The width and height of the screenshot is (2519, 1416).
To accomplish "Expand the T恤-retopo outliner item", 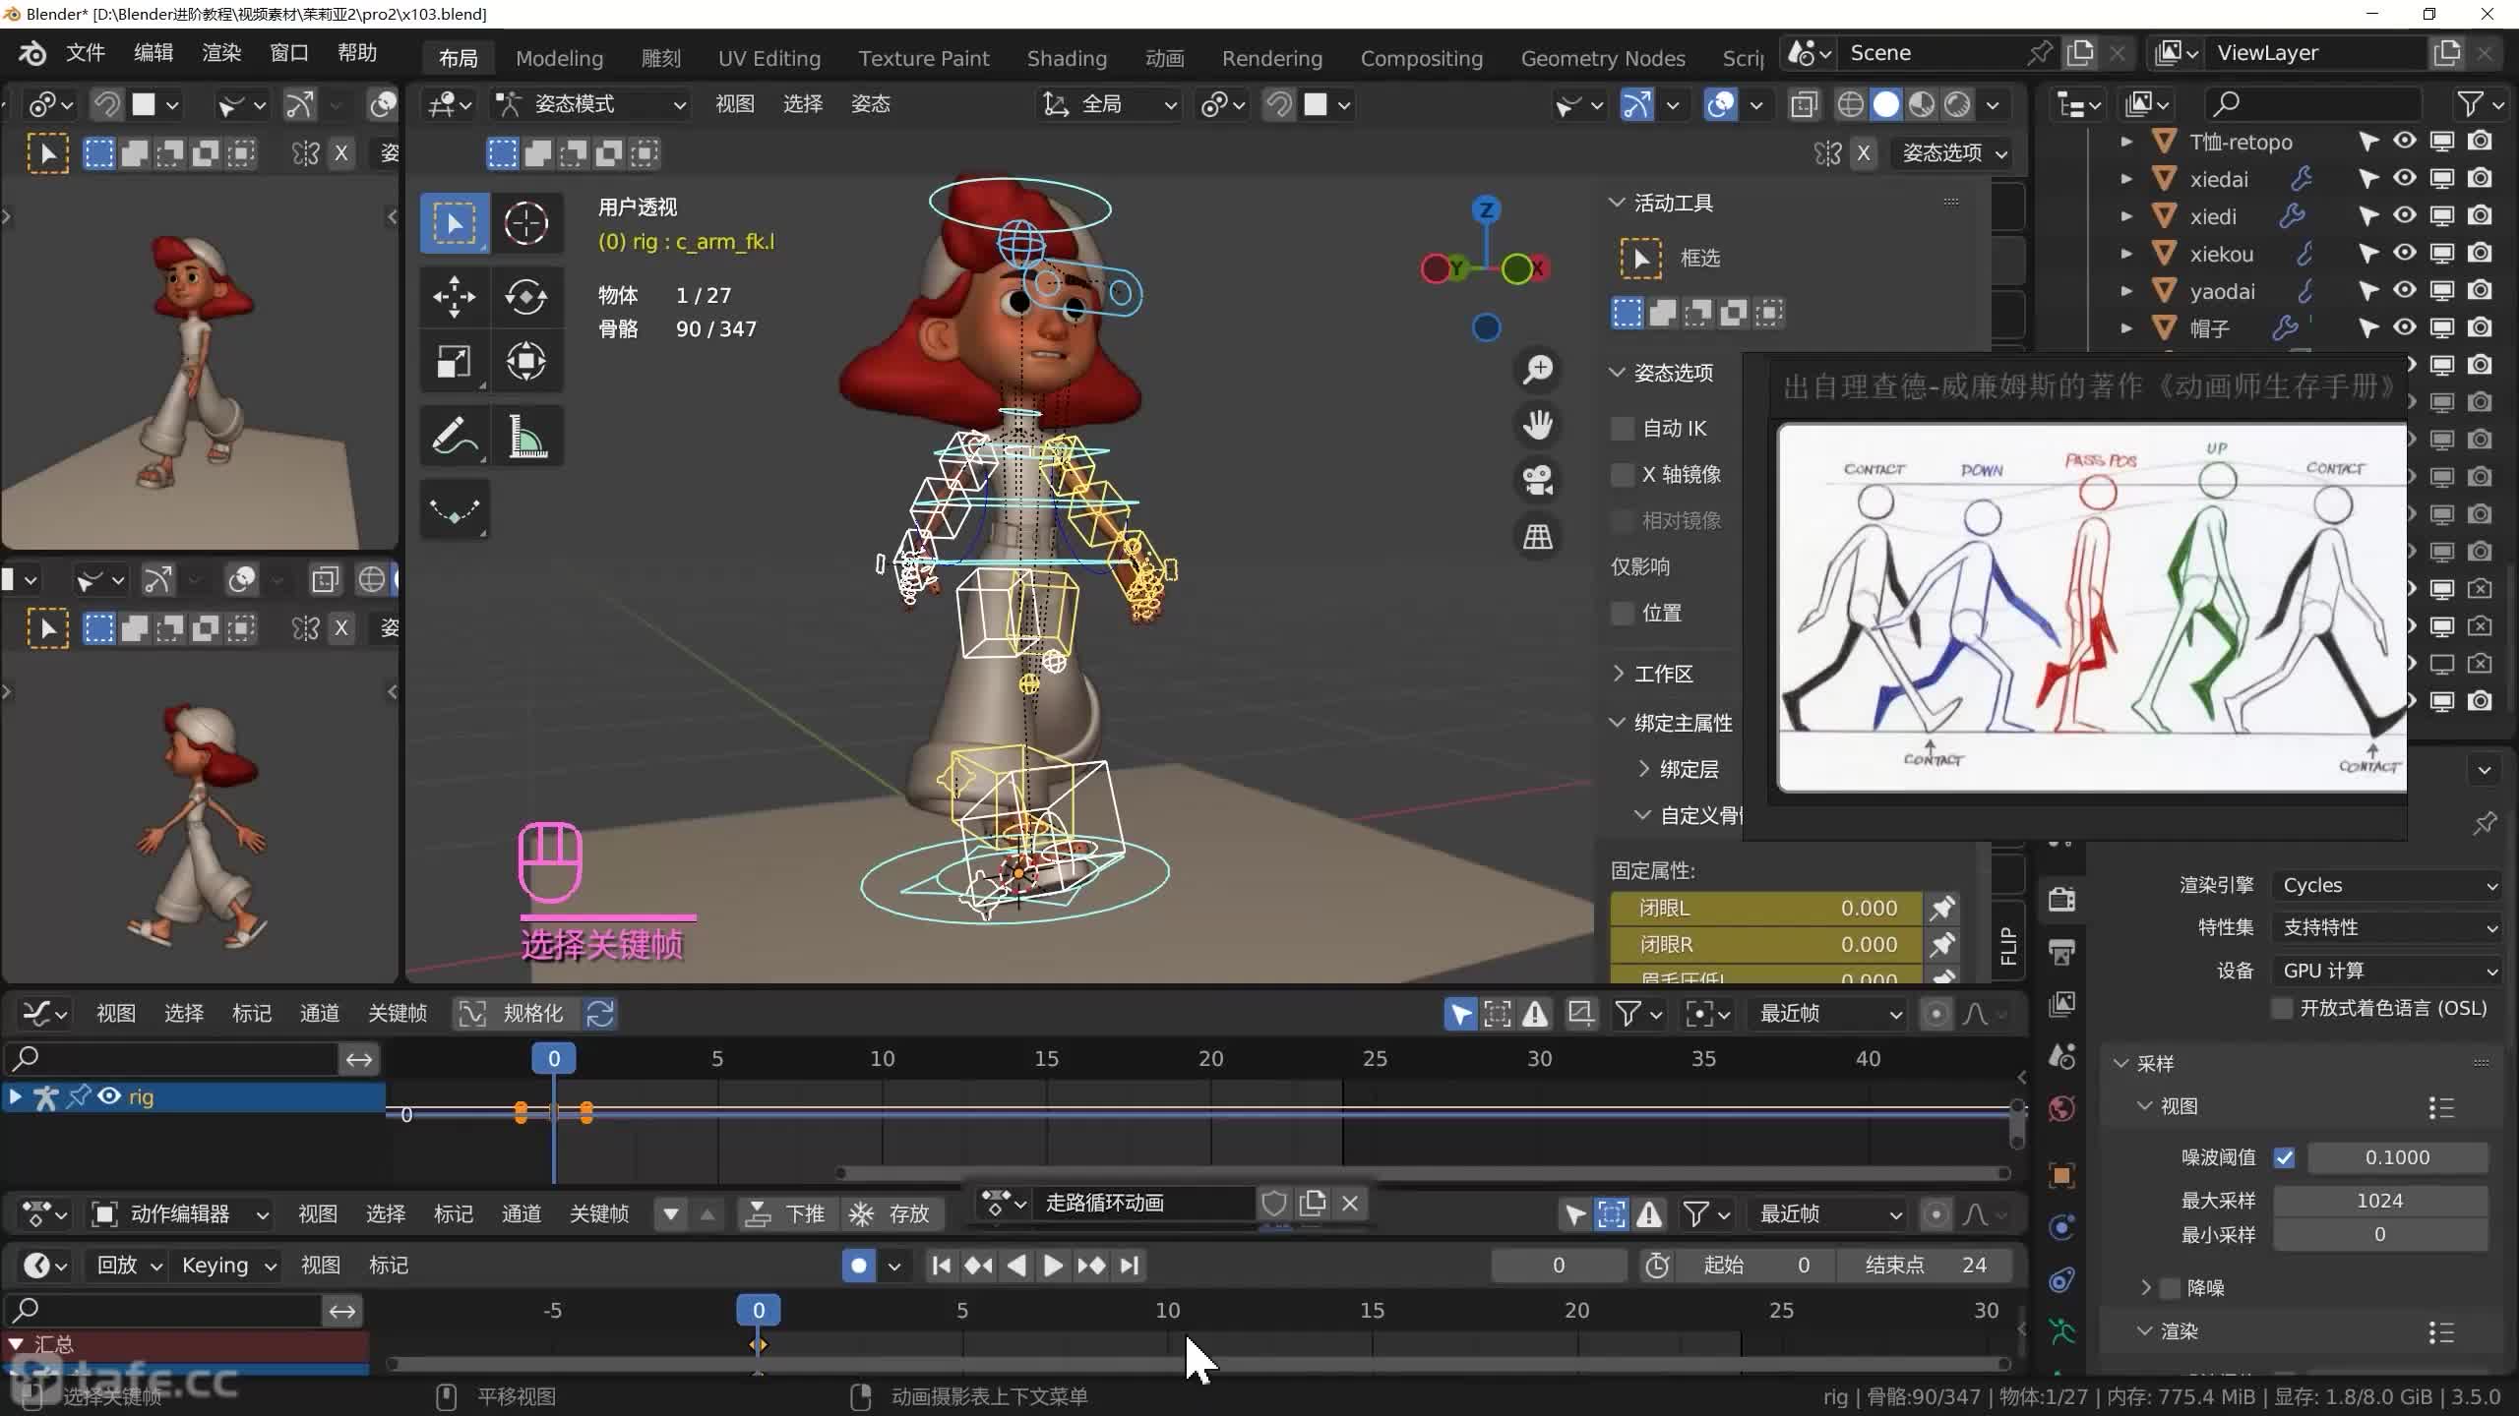I will pyautogui.click(x=2125, y=143).
